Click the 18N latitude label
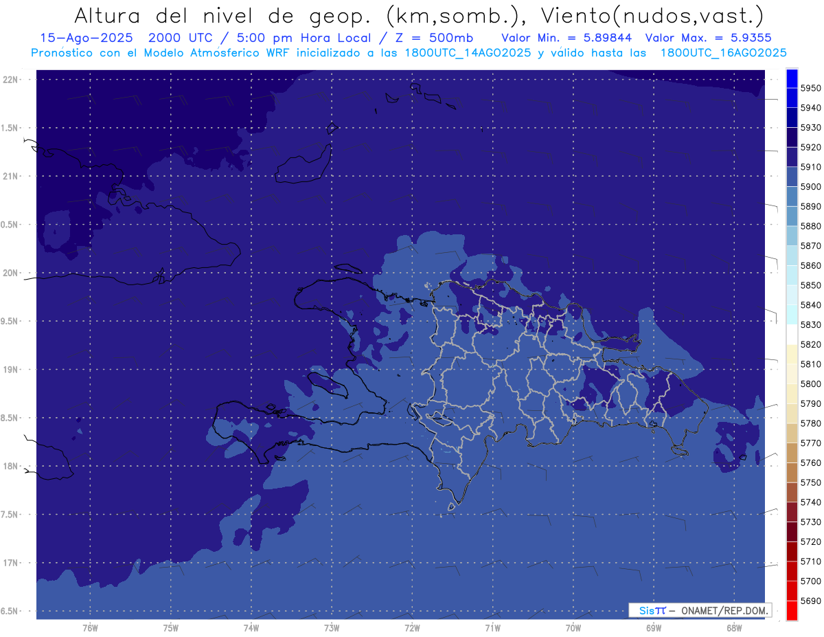Image resolution: width=824 pixels, height=637 pixels. 10,466
